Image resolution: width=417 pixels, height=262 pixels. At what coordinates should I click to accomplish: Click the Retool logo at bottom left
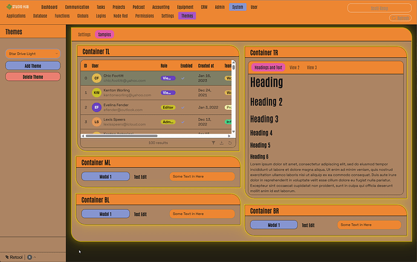coord(13,257)
